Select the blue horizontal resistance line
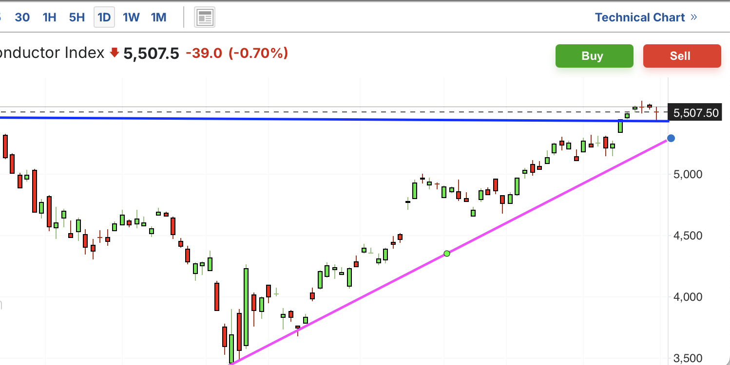Screen dimensions: 730x365 point(341,119)
